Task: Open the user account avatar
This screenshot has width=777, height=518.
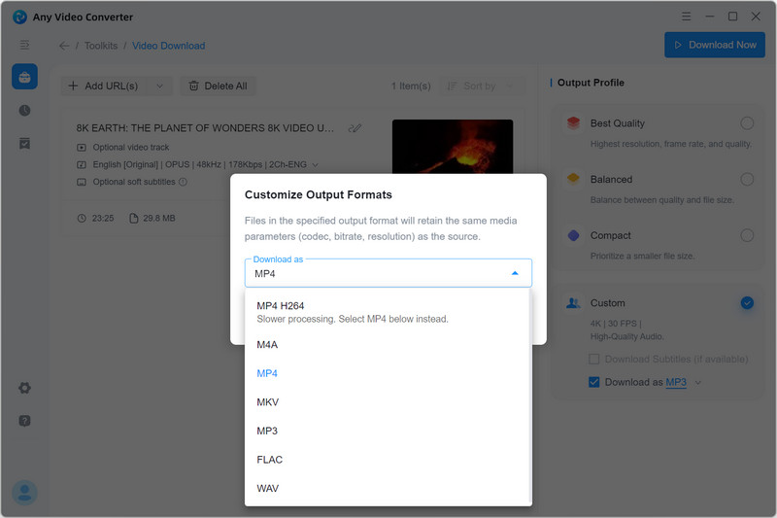Action: (x=24, y=493)
